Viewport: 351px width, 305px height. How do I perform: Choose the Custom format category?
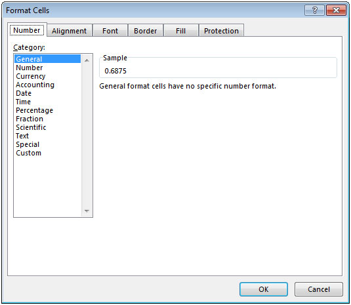[29, 153]
